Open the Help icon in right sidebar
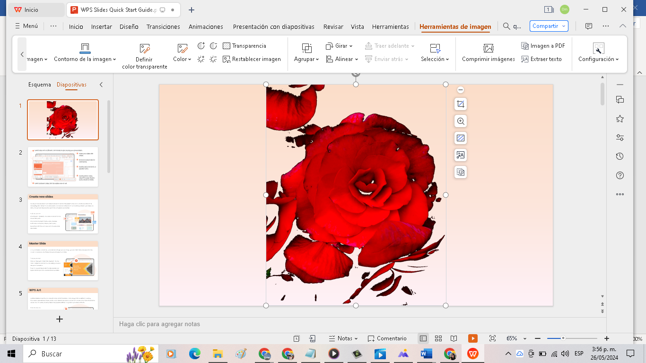646x363 pixels. coord(620,175)
